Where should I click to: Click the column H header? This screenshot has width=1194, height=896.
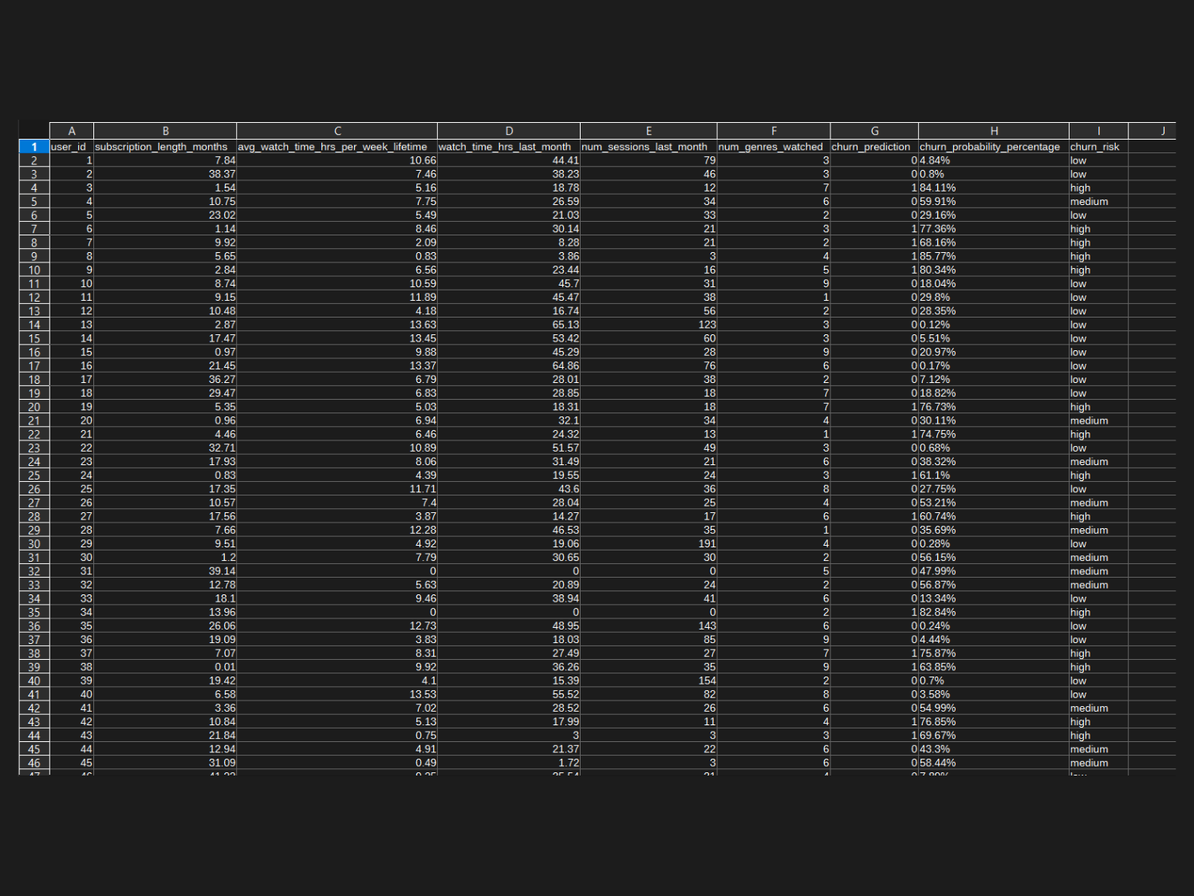pos(994,131)
